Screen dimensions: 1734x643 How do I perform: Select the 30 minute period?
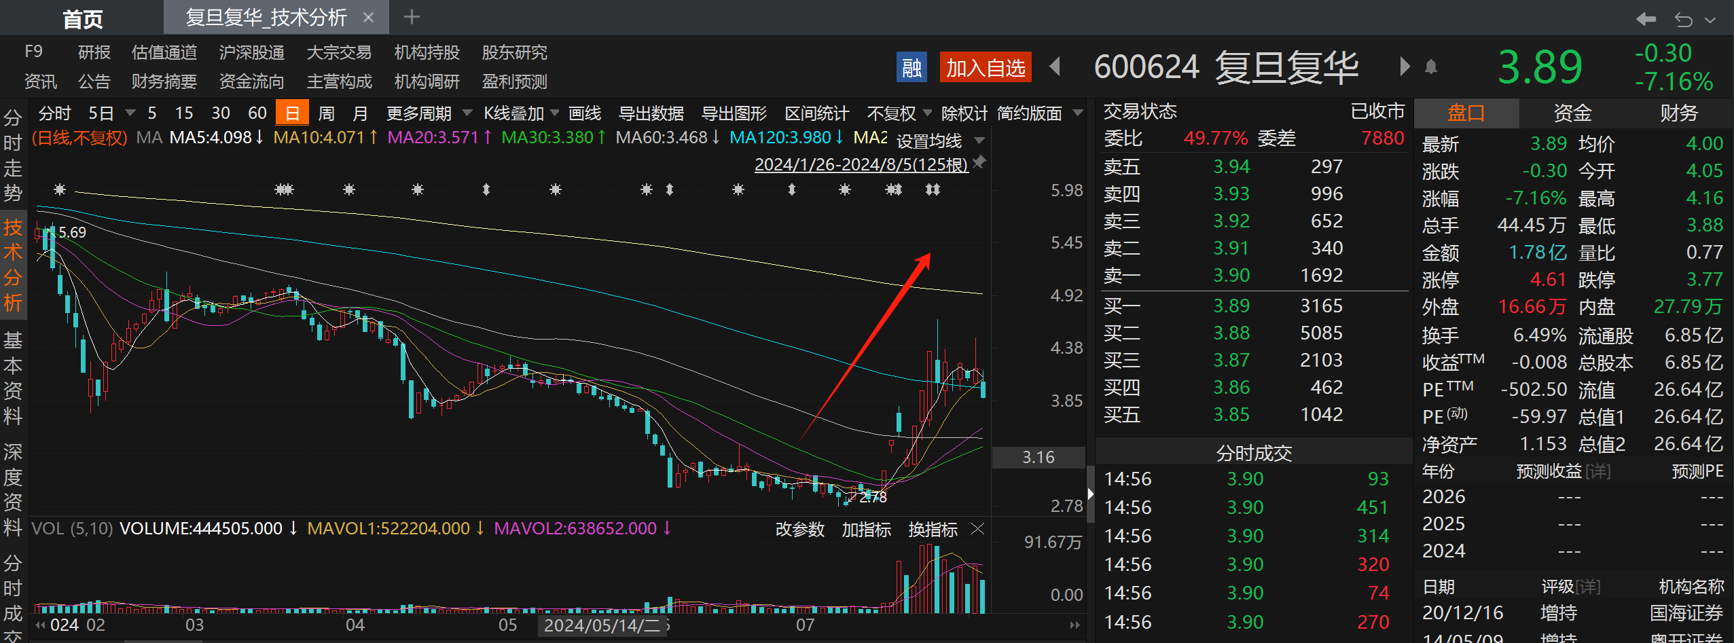(x=221, y=113)
